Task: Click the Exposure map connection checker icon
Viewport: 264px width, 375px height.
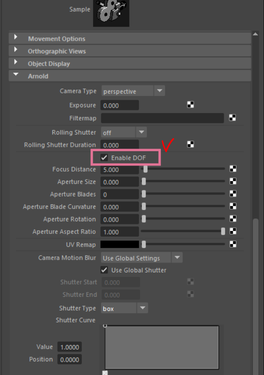Action: click(x=191, y=105)
